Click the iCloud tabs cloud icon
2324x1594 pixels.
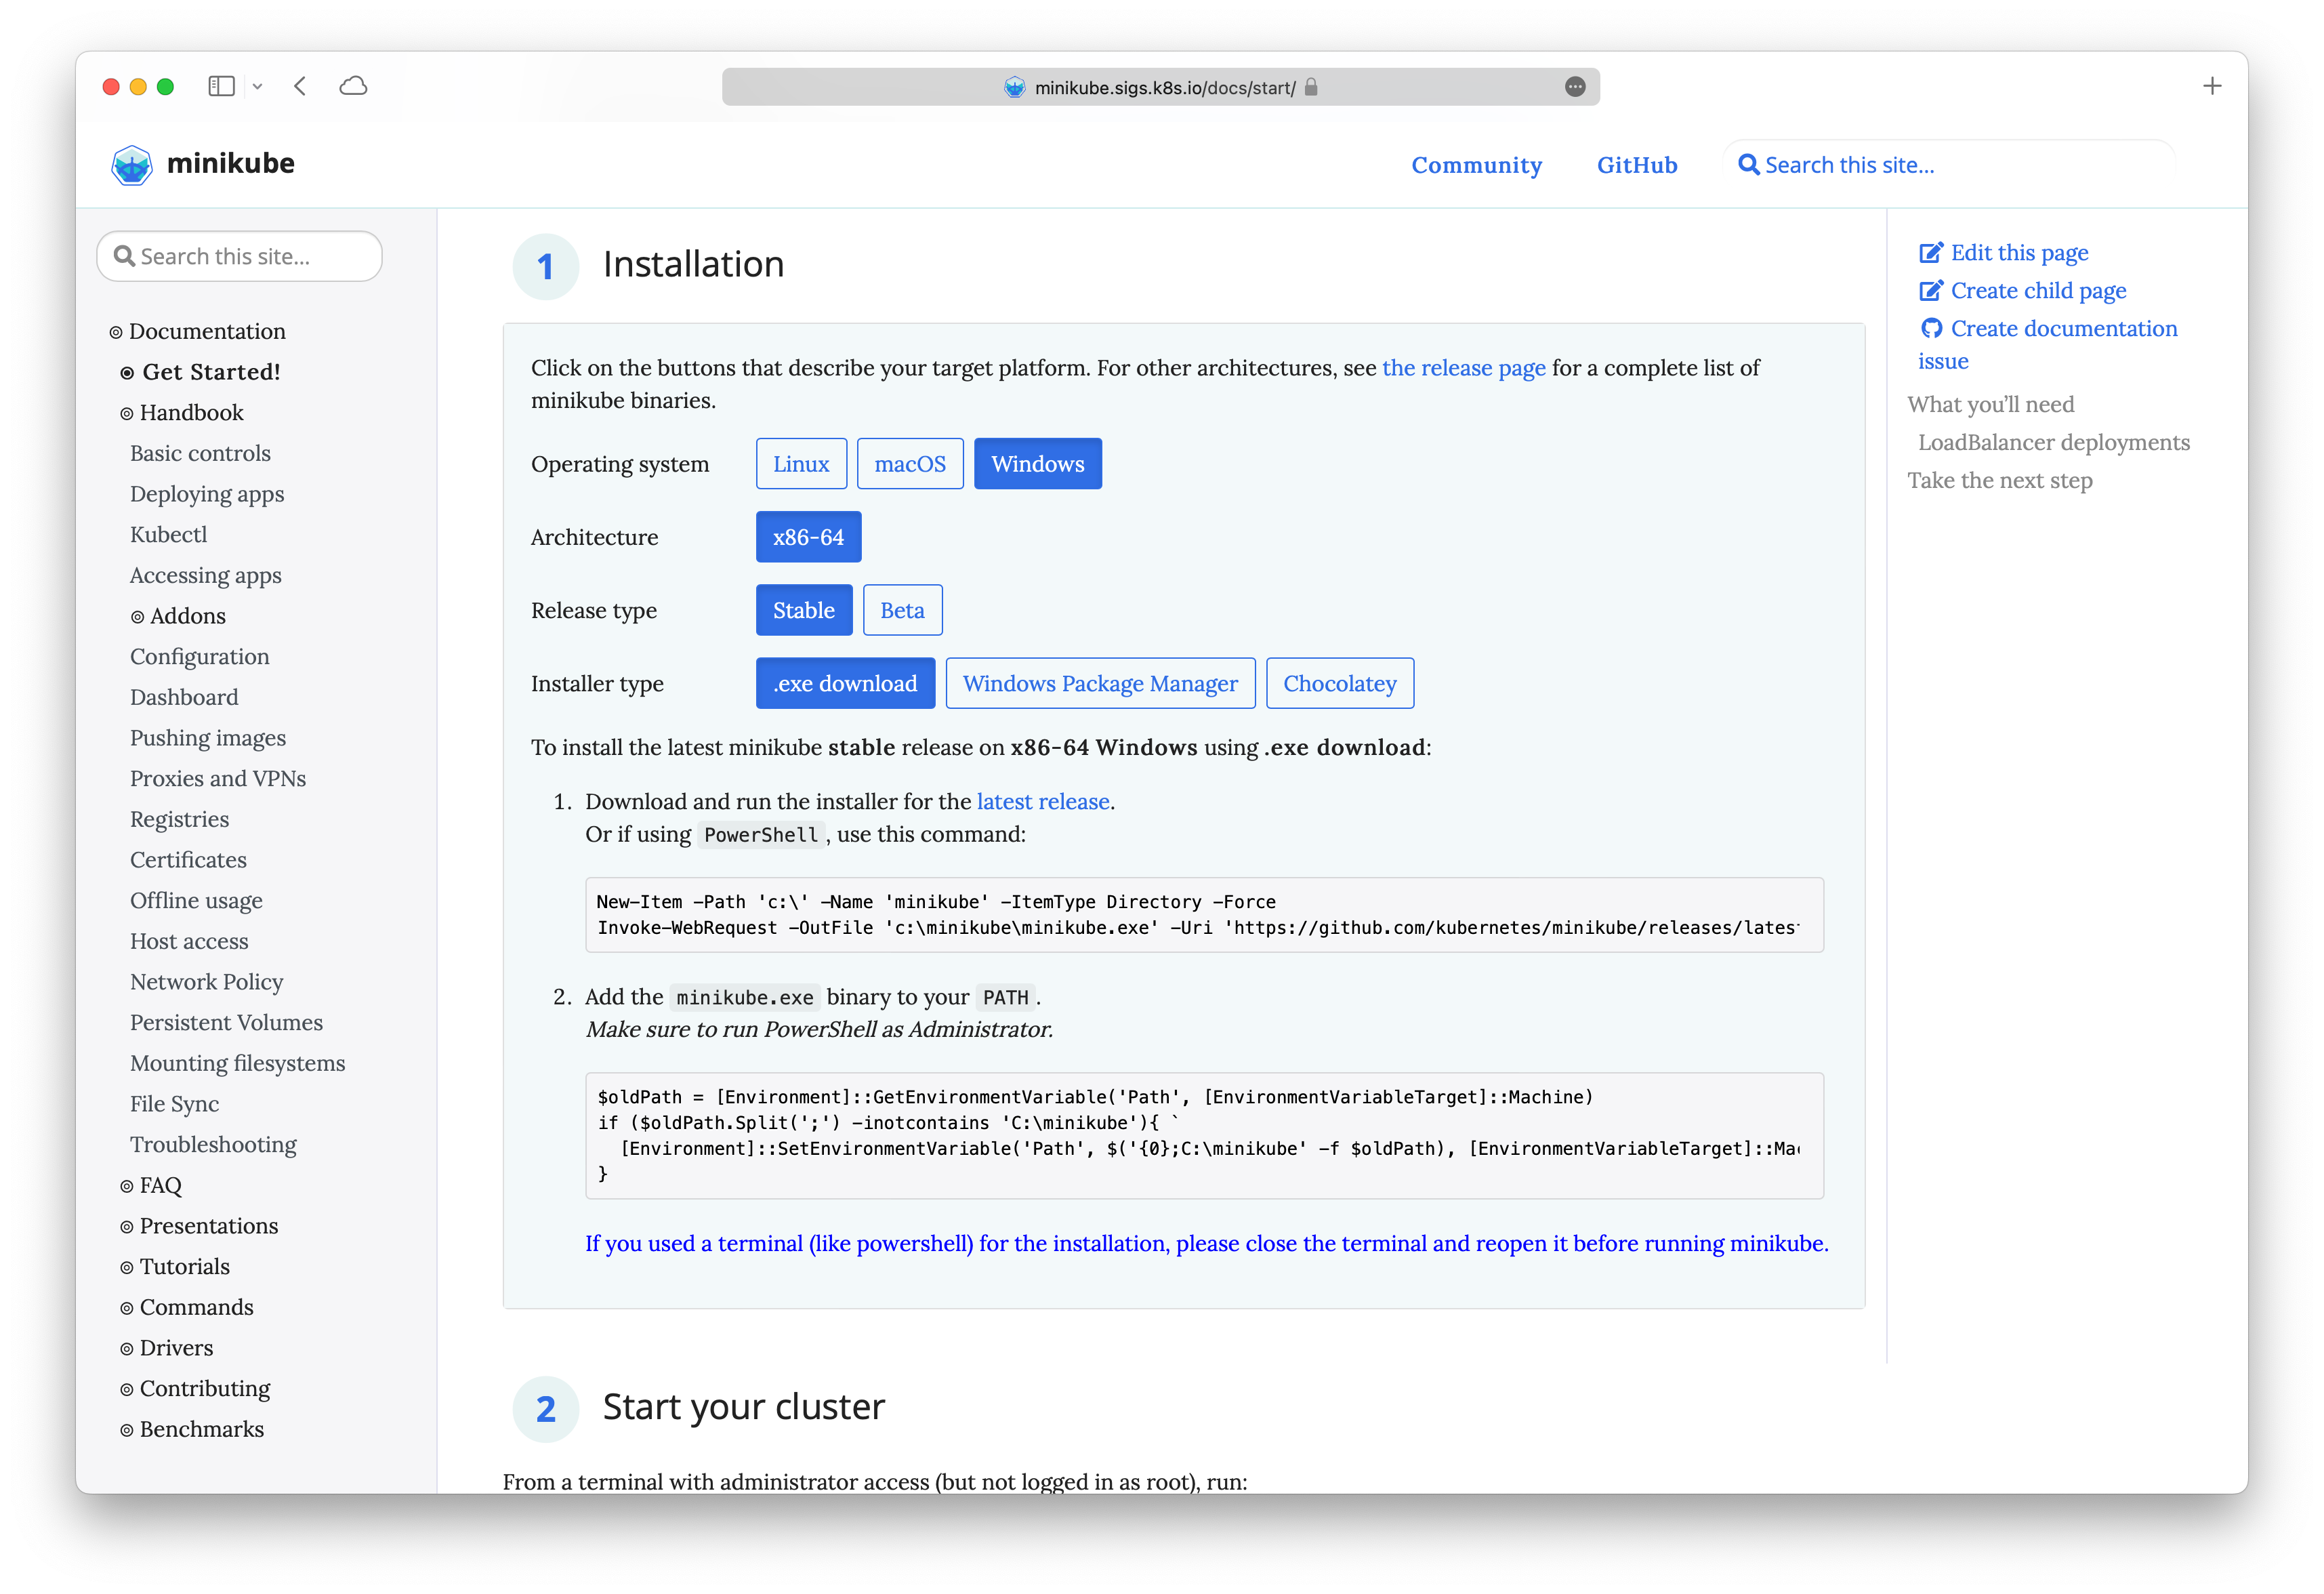click(x=354, y=86)
